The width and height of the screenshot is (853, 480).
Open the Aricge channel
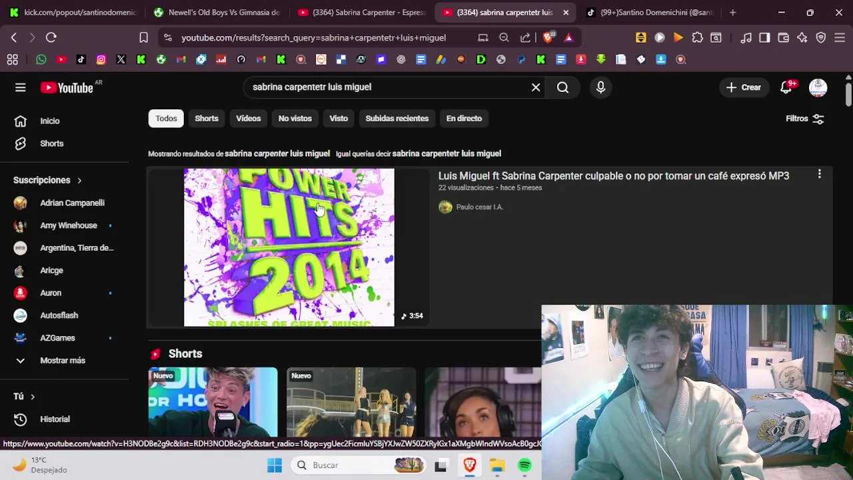64,271
